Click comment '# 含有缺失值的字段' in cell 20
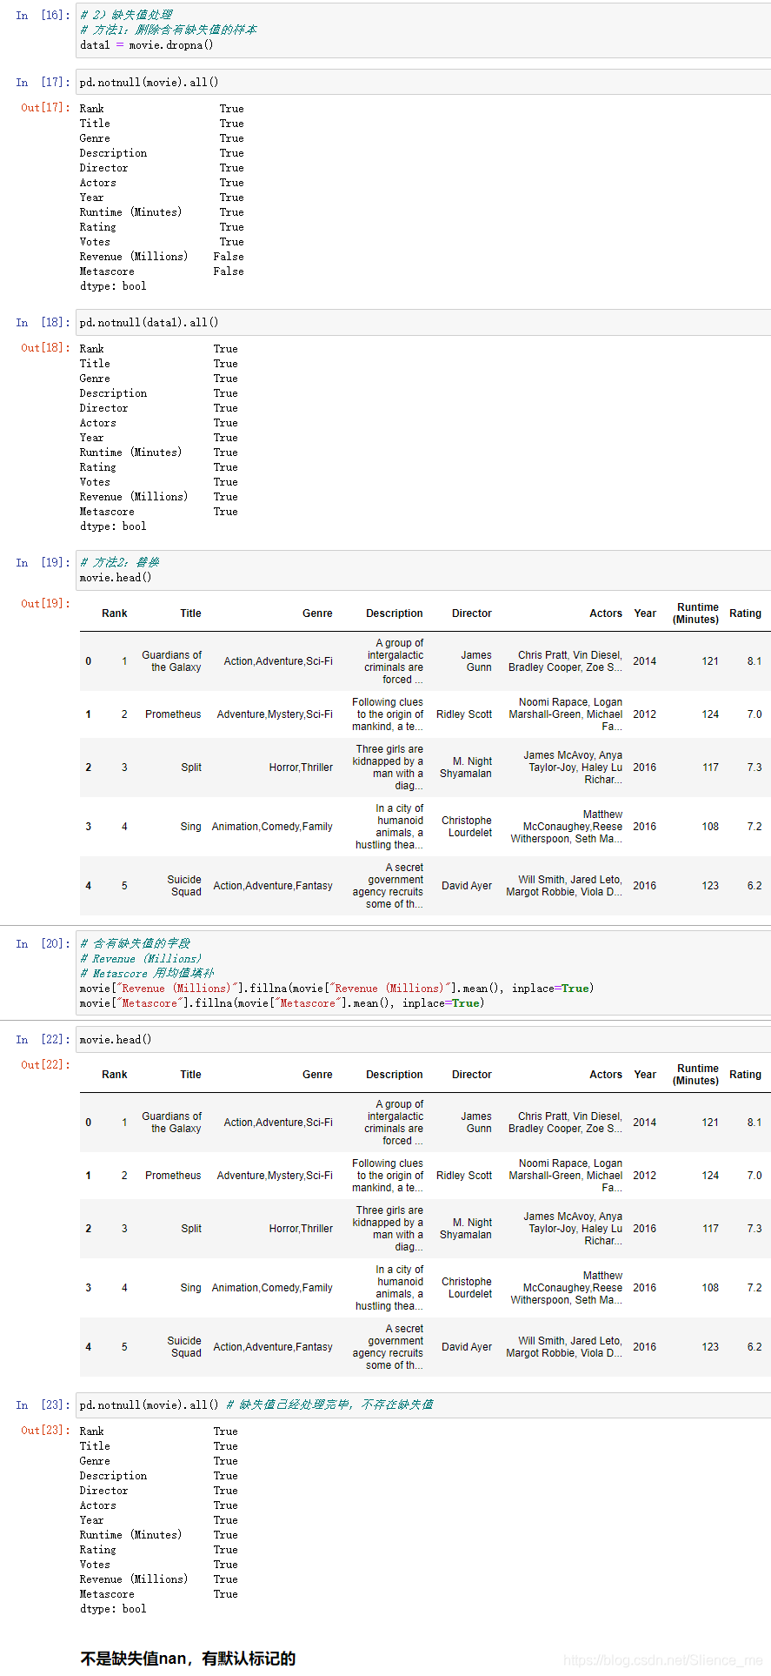771x1676 pixels. point(135,944)
